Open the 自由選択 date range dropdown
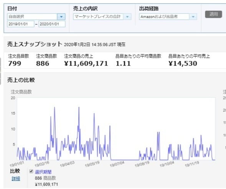Image resolution: width=226 pixels, height=189 pixels. click(36, 17)
